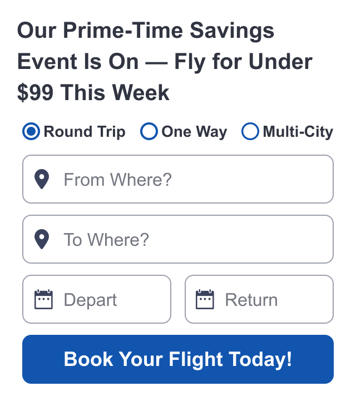
Task: Click the Book Your Flight Today! button
Action: pyautogui.click(x=178, y=359)
